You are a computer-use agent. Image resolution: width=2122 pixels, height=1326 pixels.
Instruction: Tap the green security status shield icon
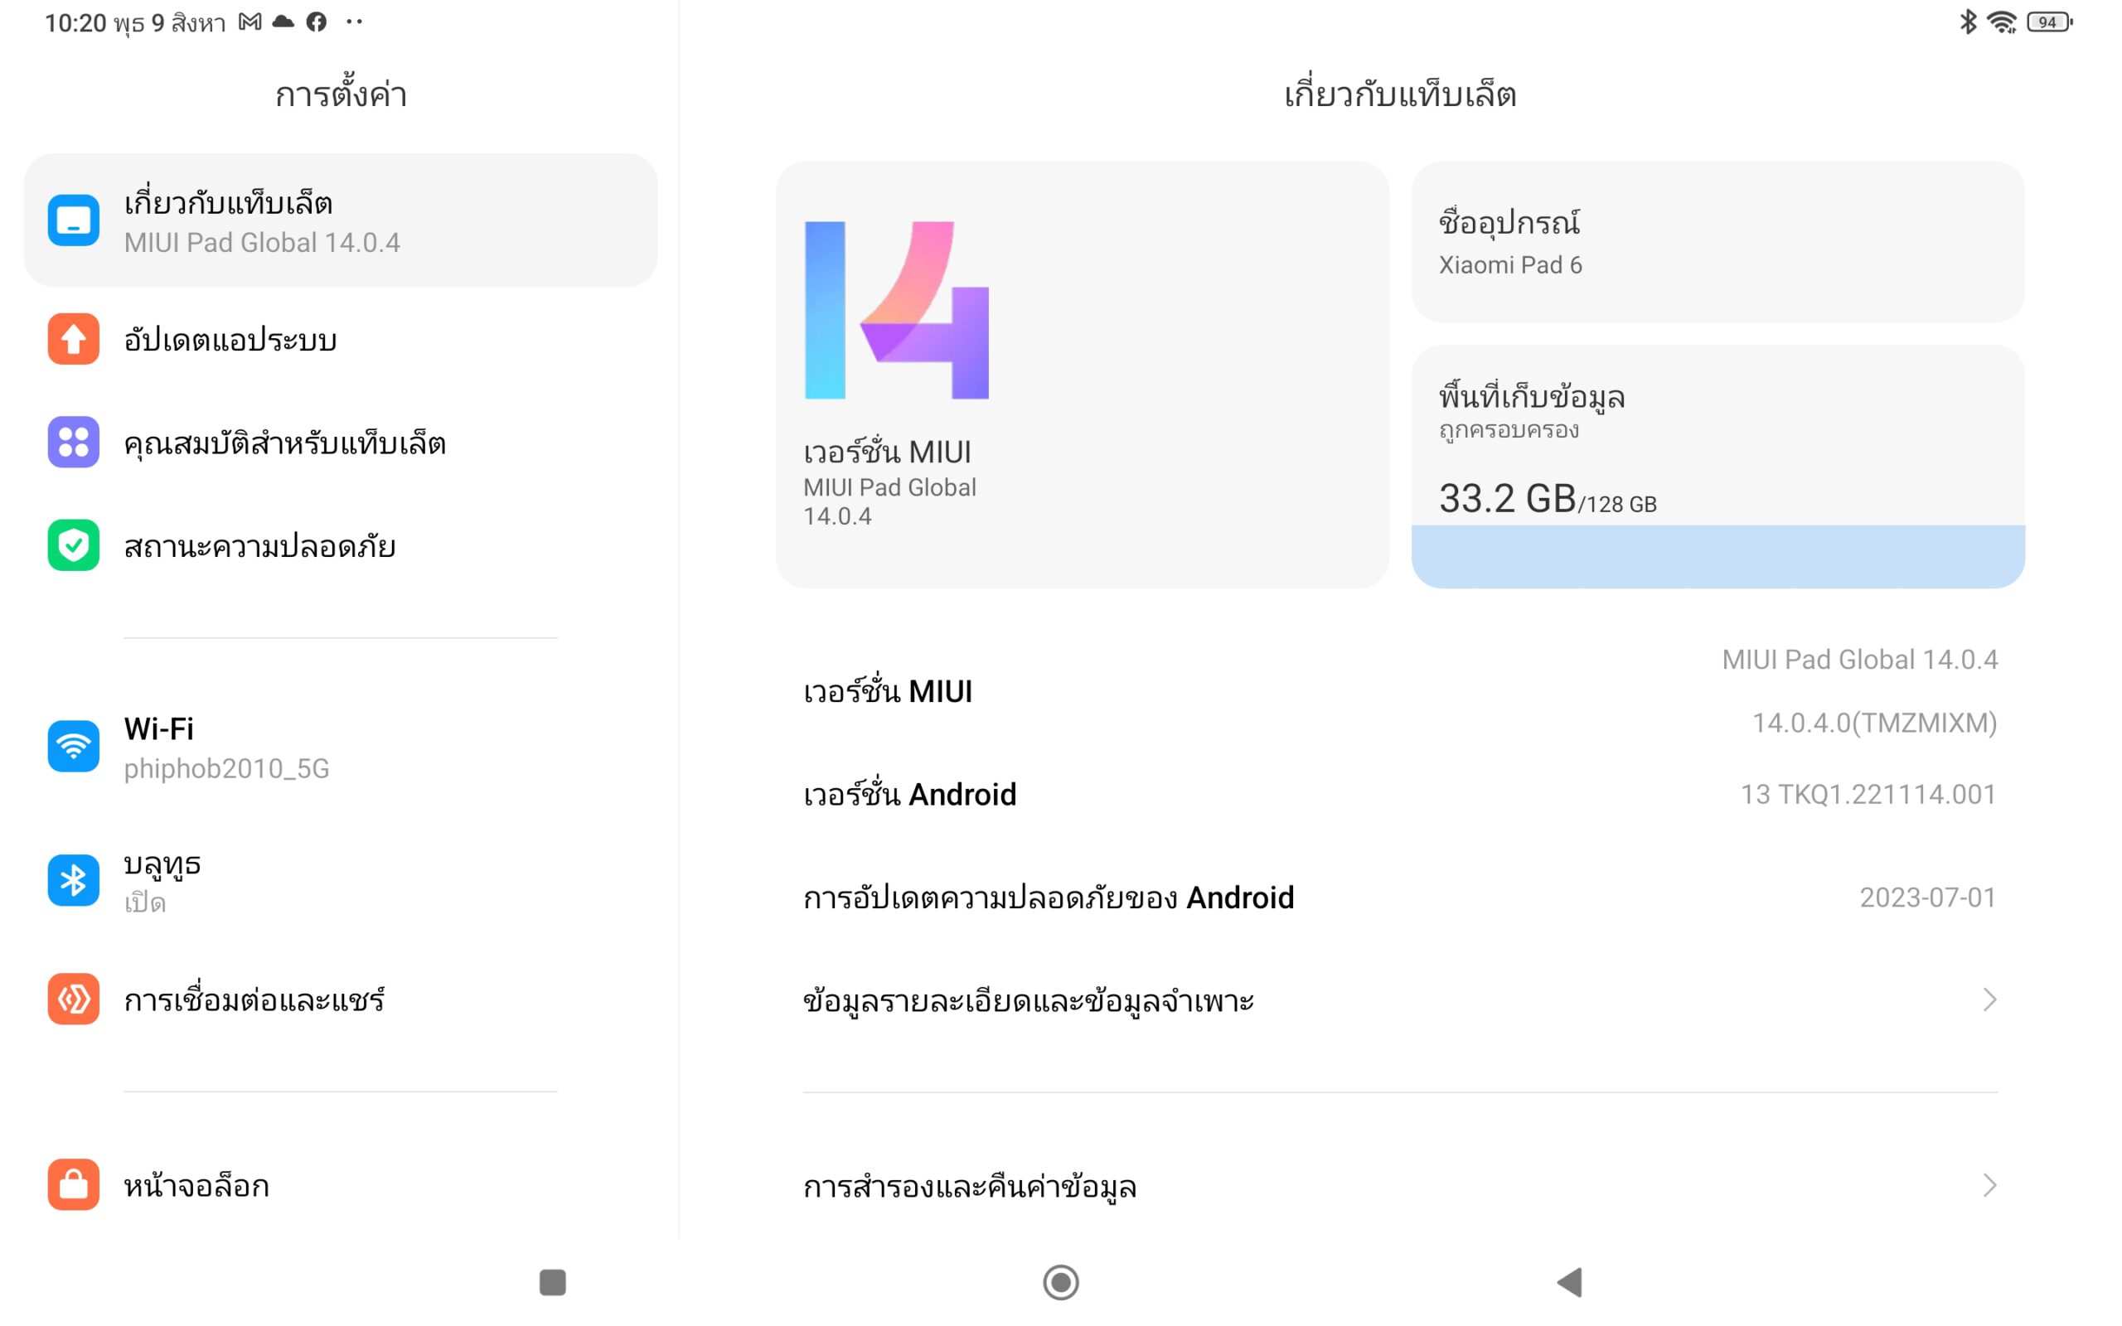pyautogui.click(x=74, y=545)
